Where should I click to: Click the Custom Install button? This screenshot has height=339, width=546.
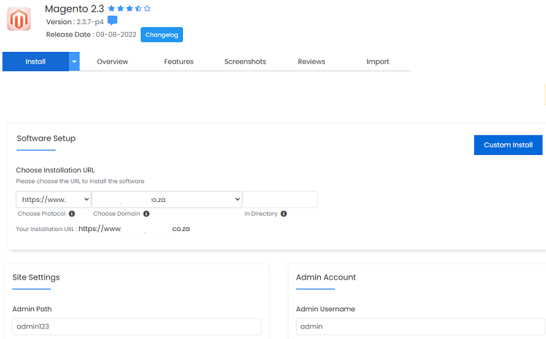[508, 145]
